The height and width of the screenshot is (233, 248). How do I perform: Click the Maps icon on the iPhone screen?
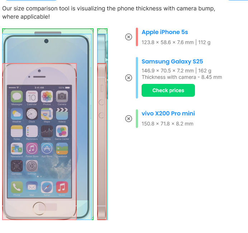click(x=47, y=114)
